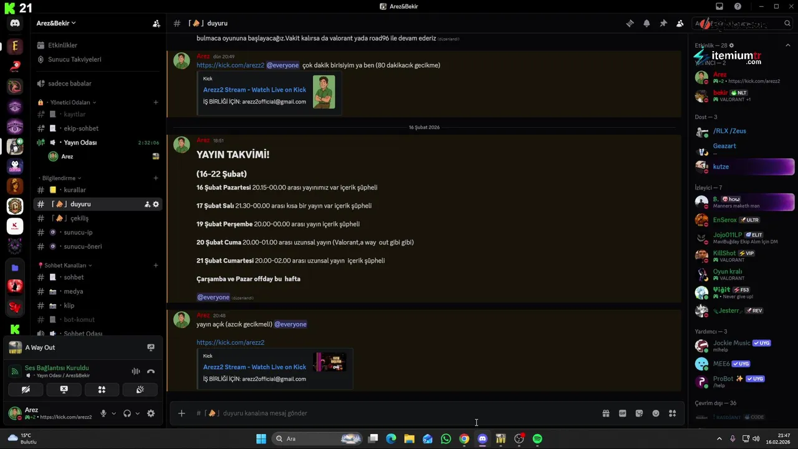
Task: Select the çekiliş channel
Action: tap(98, 218)
